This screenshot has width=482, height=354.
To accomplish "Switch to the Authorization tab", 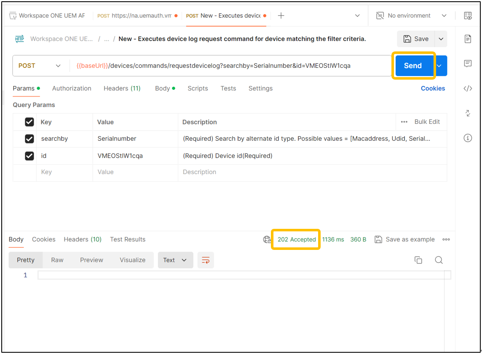I will click(72, 88).
